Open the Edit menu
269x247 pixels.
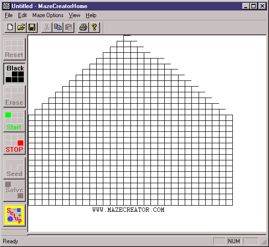coord(22,15)
